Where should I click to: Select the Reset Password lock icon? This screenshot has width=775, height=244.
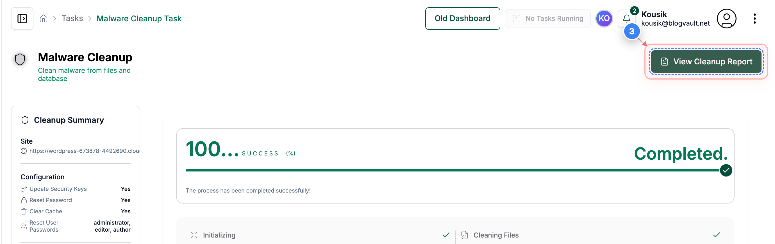point(24,200)
